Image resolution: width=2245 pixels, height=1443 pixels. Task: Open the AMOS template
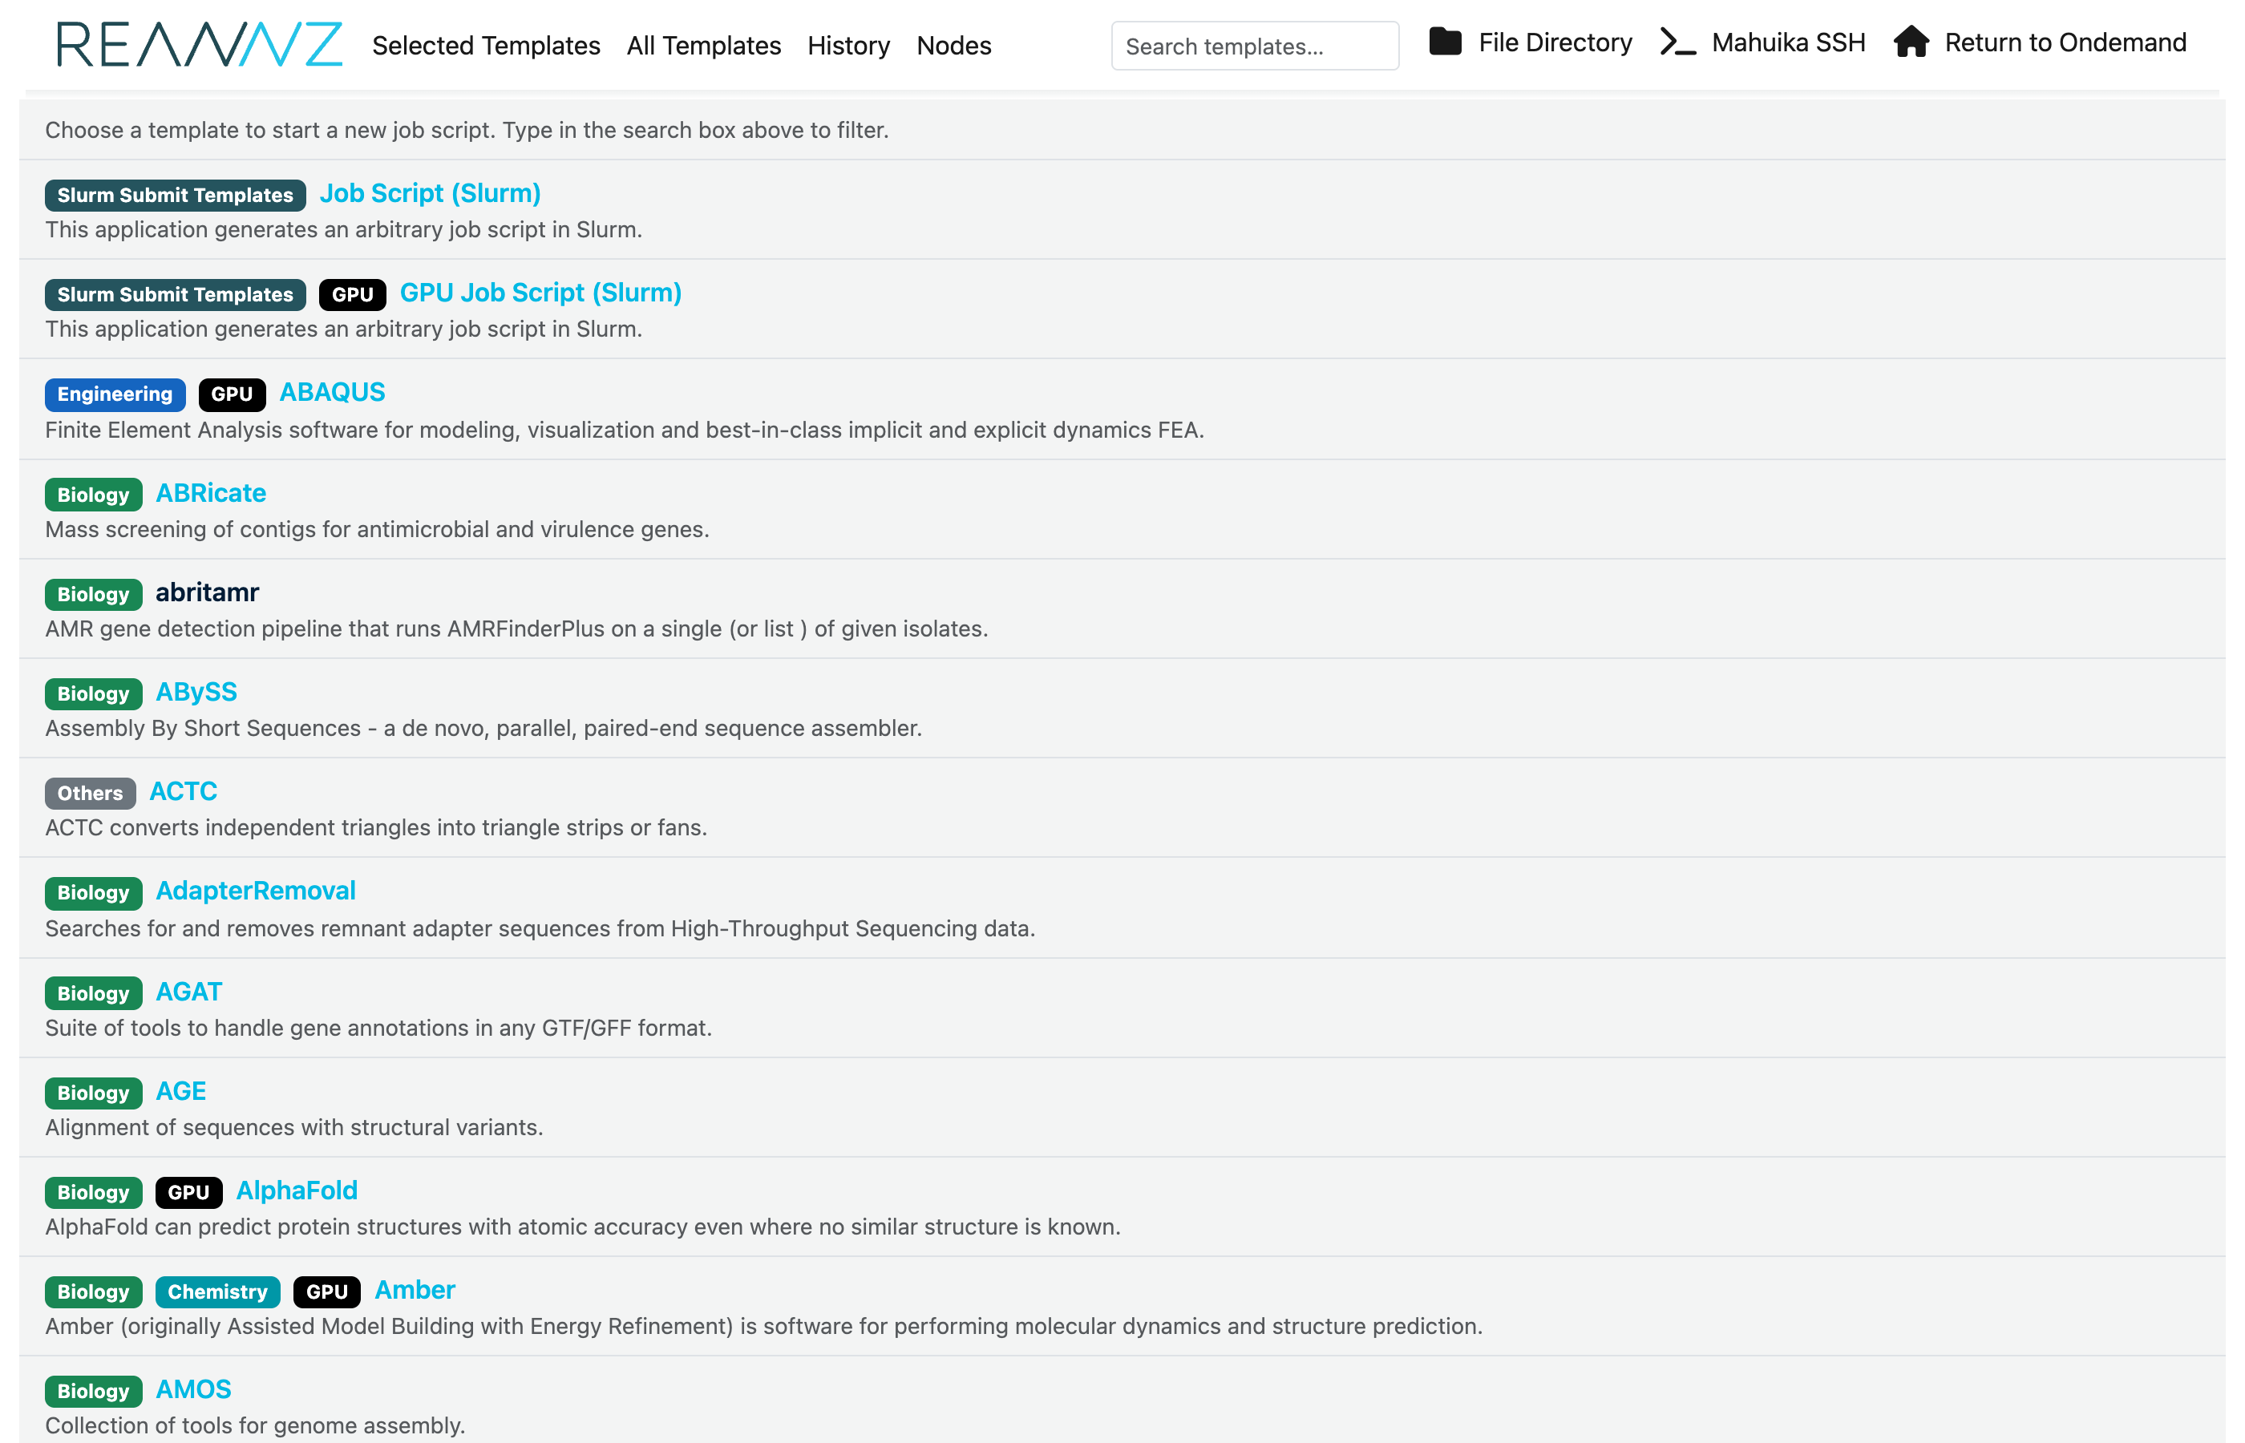click(x=193, y=1388)
